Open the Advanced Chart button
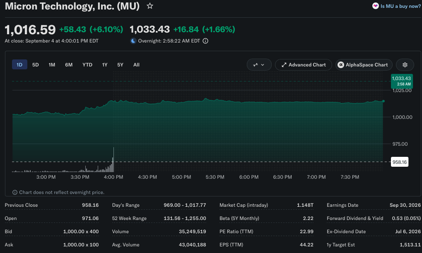 (303, 65)
